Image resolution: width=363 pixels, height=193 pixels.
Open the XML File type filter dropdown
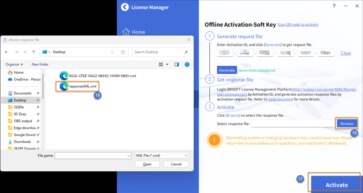tap(161, 156)
